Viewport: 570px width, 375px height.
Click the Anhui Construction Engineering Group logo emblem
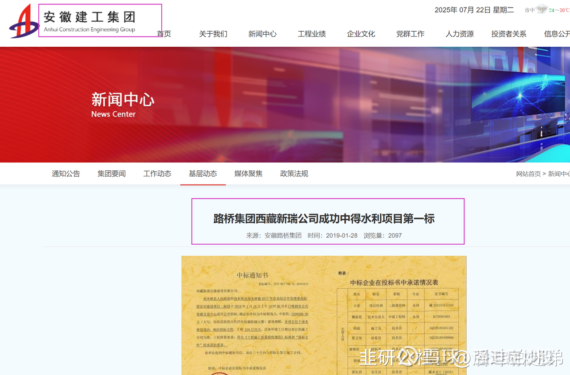click(24, 21)
